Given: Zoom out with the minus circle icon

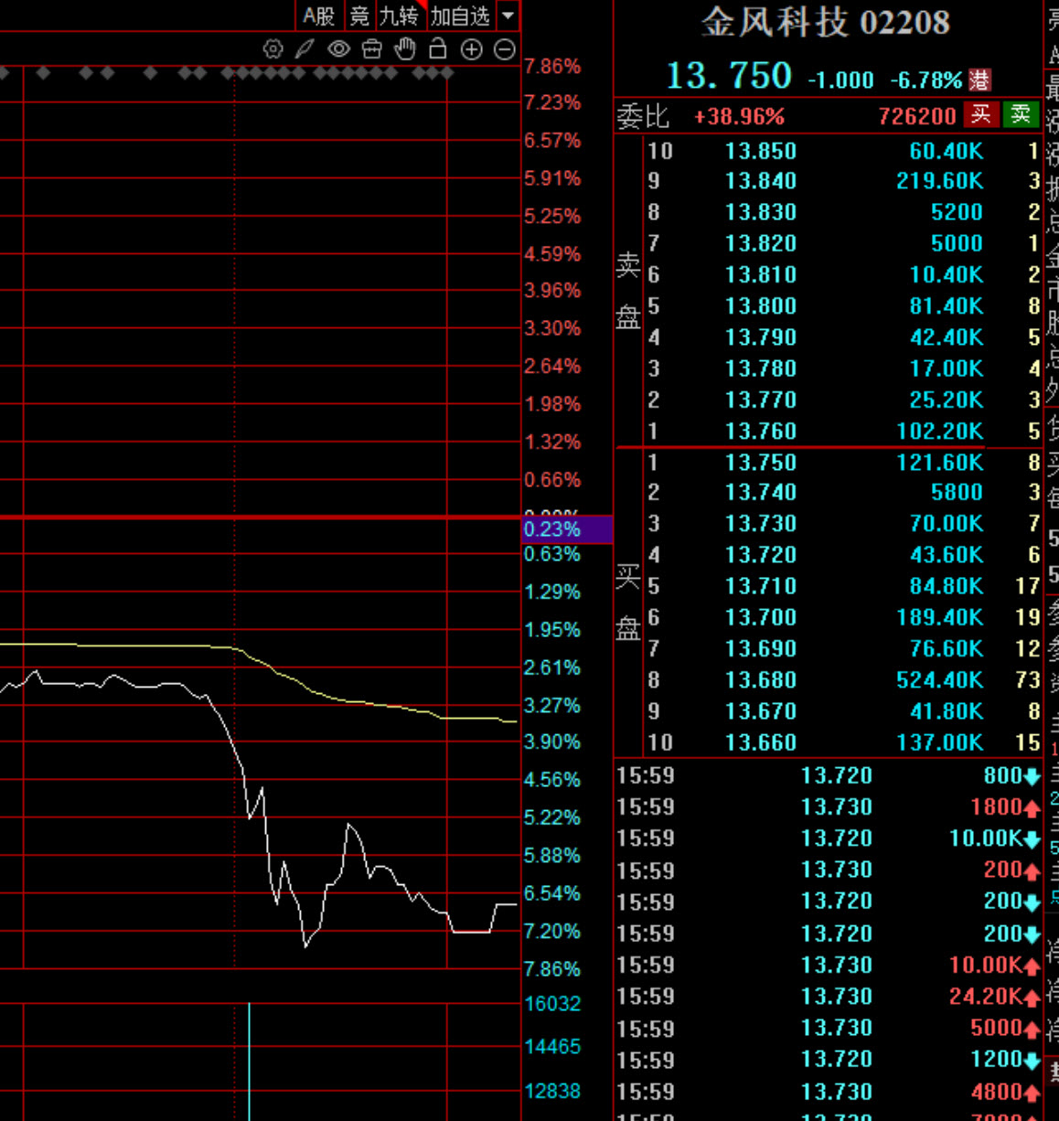Looking at the screenshot, I should pyautogui.click(x=505, y=50).
